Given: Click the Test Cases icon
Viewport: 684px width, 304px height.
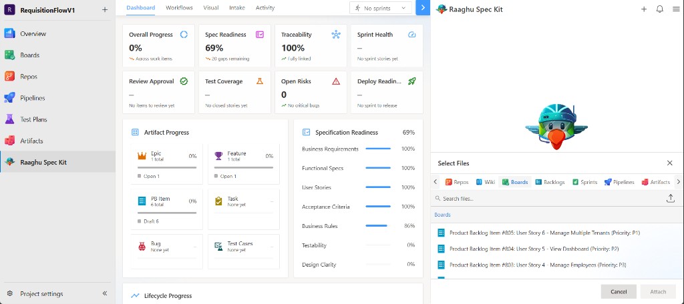Looking at the screenshot, I should point(218,246).
